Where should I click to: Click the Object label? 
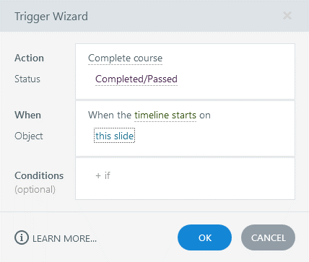(x=29, y=136)
